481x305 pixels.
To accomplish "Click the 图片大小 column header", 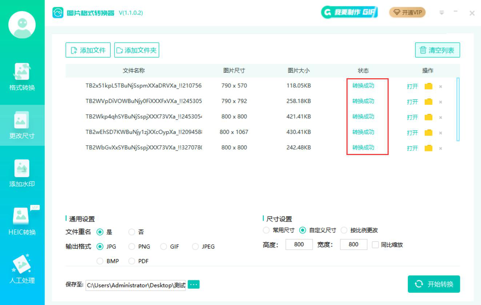I will pyautogui.click(x=299, y=71).
